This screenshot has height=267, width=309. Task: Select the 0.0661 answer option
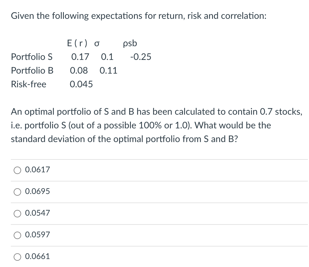(17, 256)
